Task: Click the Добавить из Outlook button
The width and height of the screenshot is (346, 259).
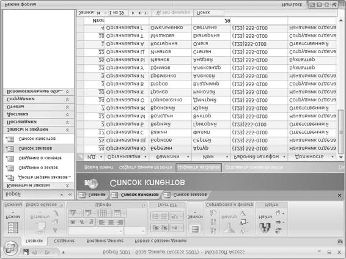Action: (199, 167)
